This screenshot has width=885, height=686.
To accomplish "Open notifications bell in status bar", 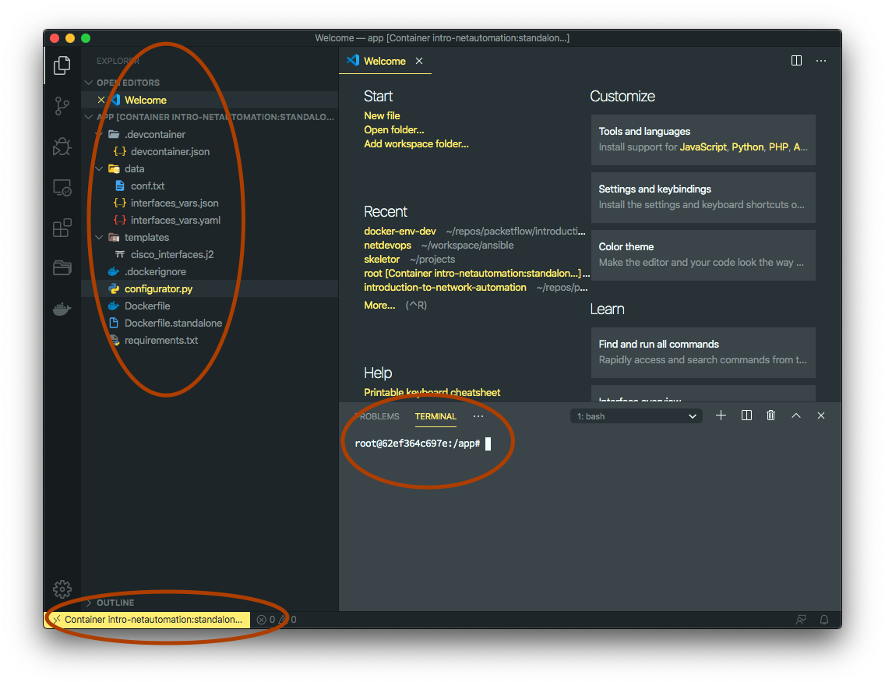I will point(824,620).
